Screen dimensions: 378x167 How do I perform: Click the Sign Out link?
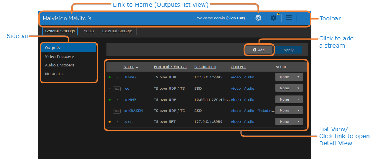click(x=236, y=18)
